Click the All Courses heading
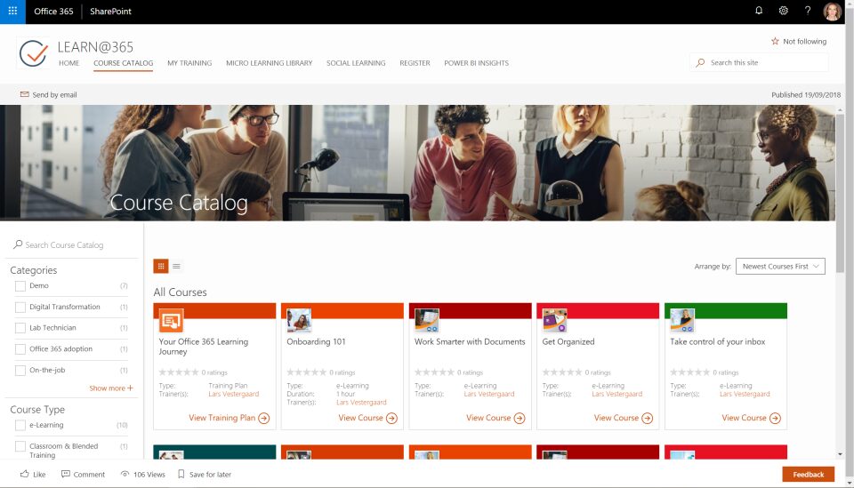The height and width of the screenshot is (488, 854). [180, 292]
